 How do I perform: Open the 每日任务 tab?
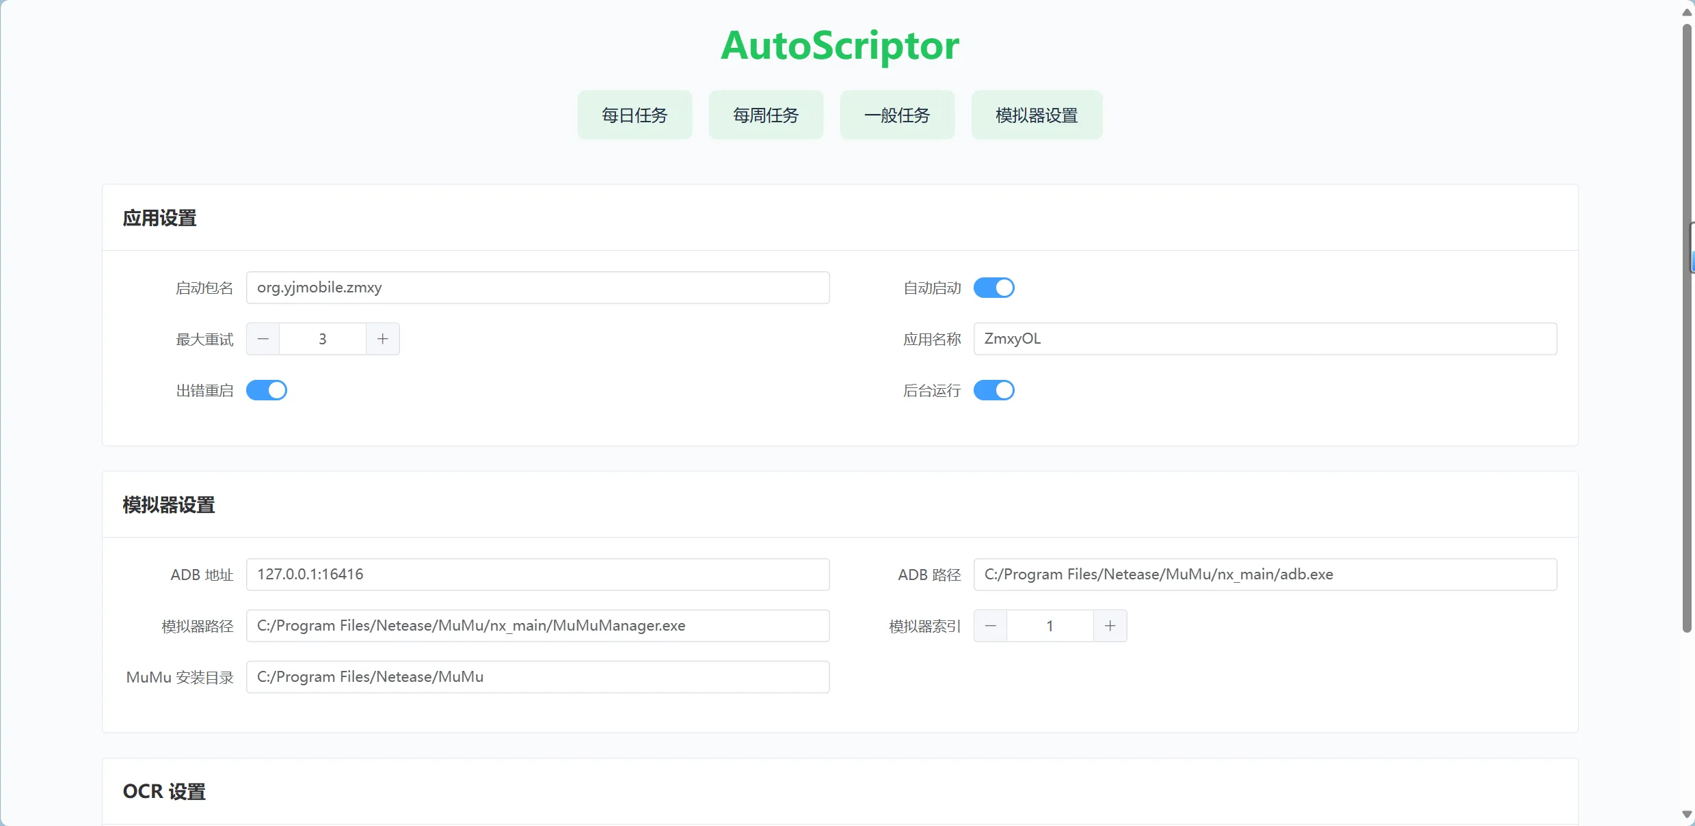pyautogui.click(x=635, y=115)
